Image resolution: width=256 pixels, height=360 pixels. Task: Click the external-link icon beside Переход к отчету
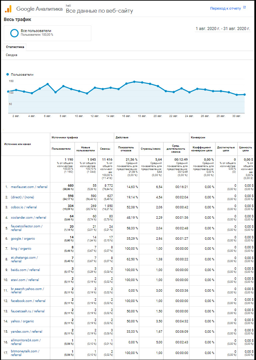(244, 7)
